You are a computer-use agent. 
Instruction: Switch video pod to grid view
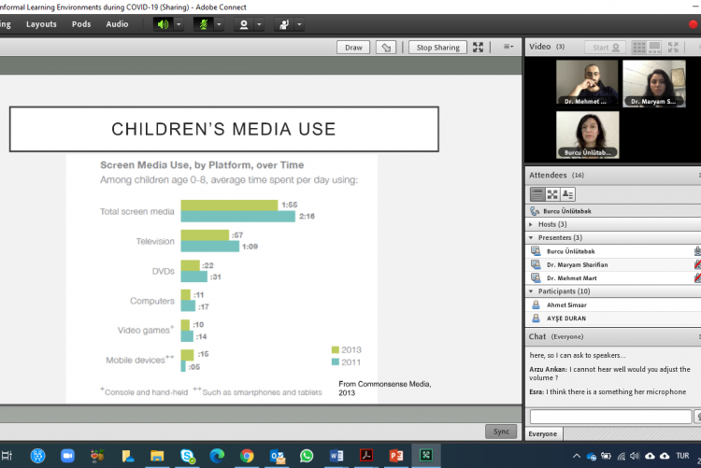[x=639, y=47]
